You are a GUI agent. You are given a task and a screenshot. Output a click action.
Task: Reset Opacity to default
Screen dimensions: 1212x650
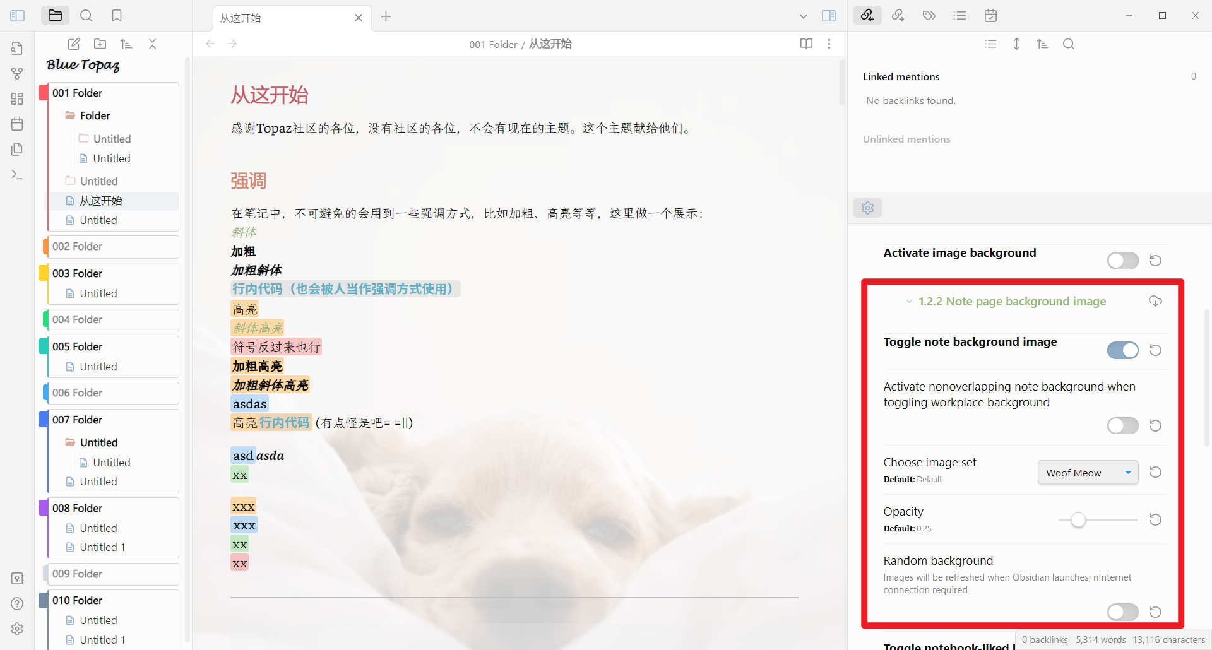click(x=1155, y=519)
